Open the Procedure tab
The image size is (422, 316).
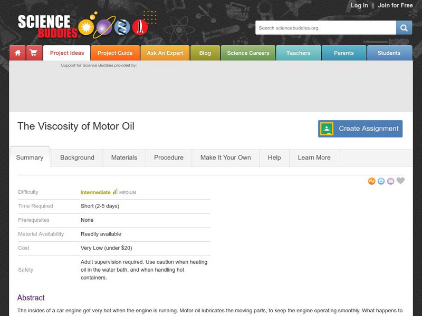(168, 157)
